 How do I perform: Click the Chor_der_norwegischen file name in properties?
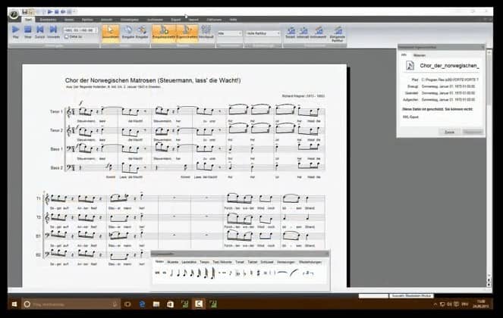tap(449, 66)
